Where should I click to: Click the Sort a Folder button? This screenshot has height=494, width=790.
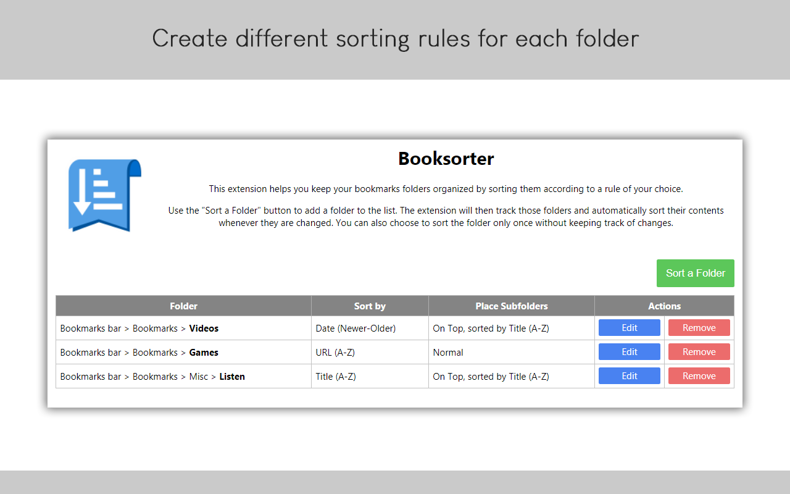click(695, 273)
